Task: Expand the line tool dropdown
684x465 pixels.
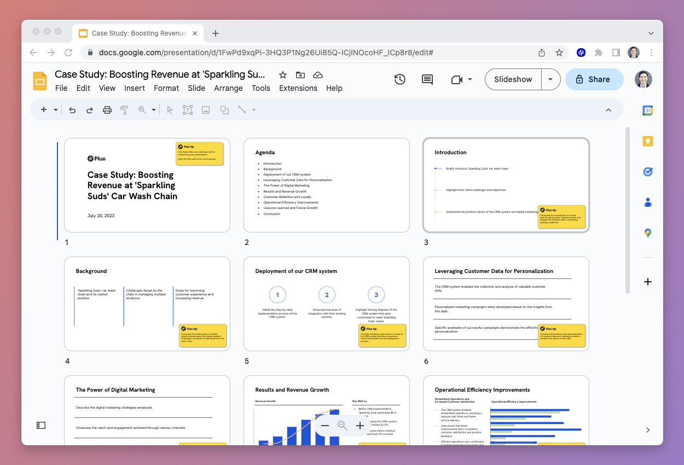Action: point(253,109)
